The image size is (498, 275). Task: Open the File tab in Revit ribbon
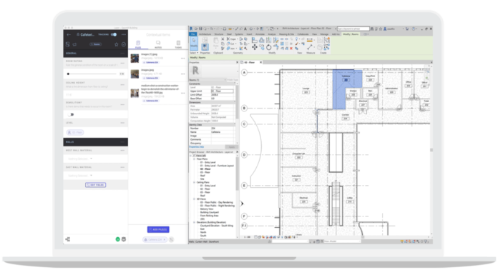192,34
